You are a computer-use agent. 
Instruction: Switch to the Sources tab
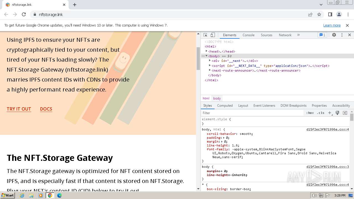267,35
